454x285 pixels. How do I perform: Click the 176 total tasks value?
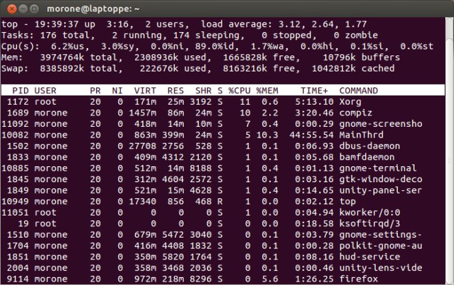[x=48, y=35]
